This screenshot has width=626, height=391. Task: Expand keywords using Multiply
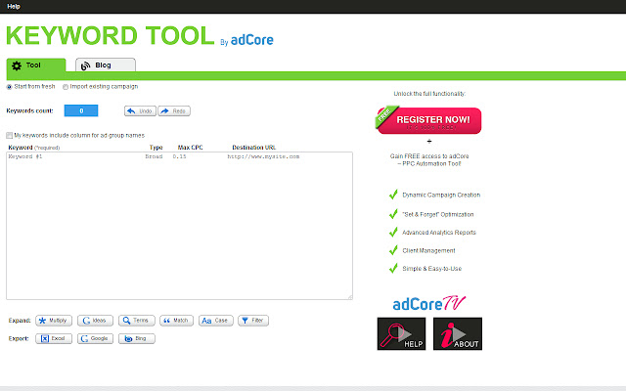(54, 321)
